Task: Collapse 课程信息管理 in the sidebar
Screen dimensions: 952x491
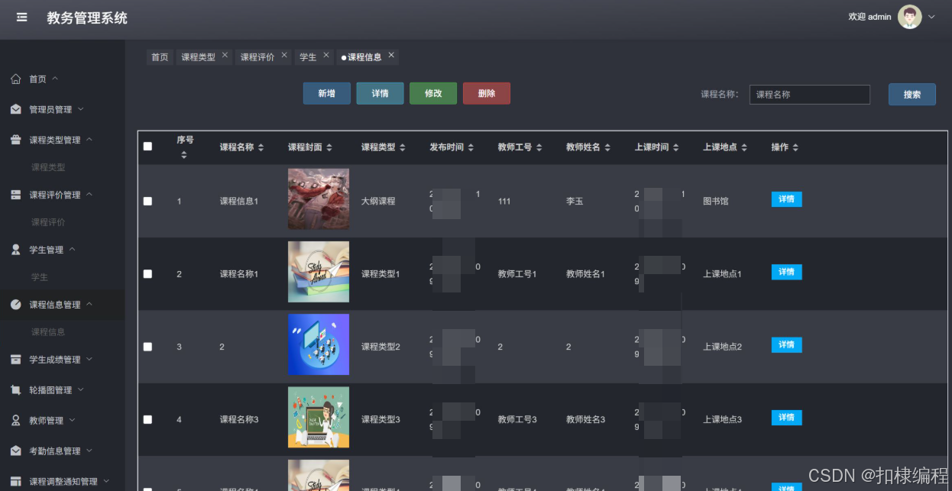Action: (x=89, y=305)
